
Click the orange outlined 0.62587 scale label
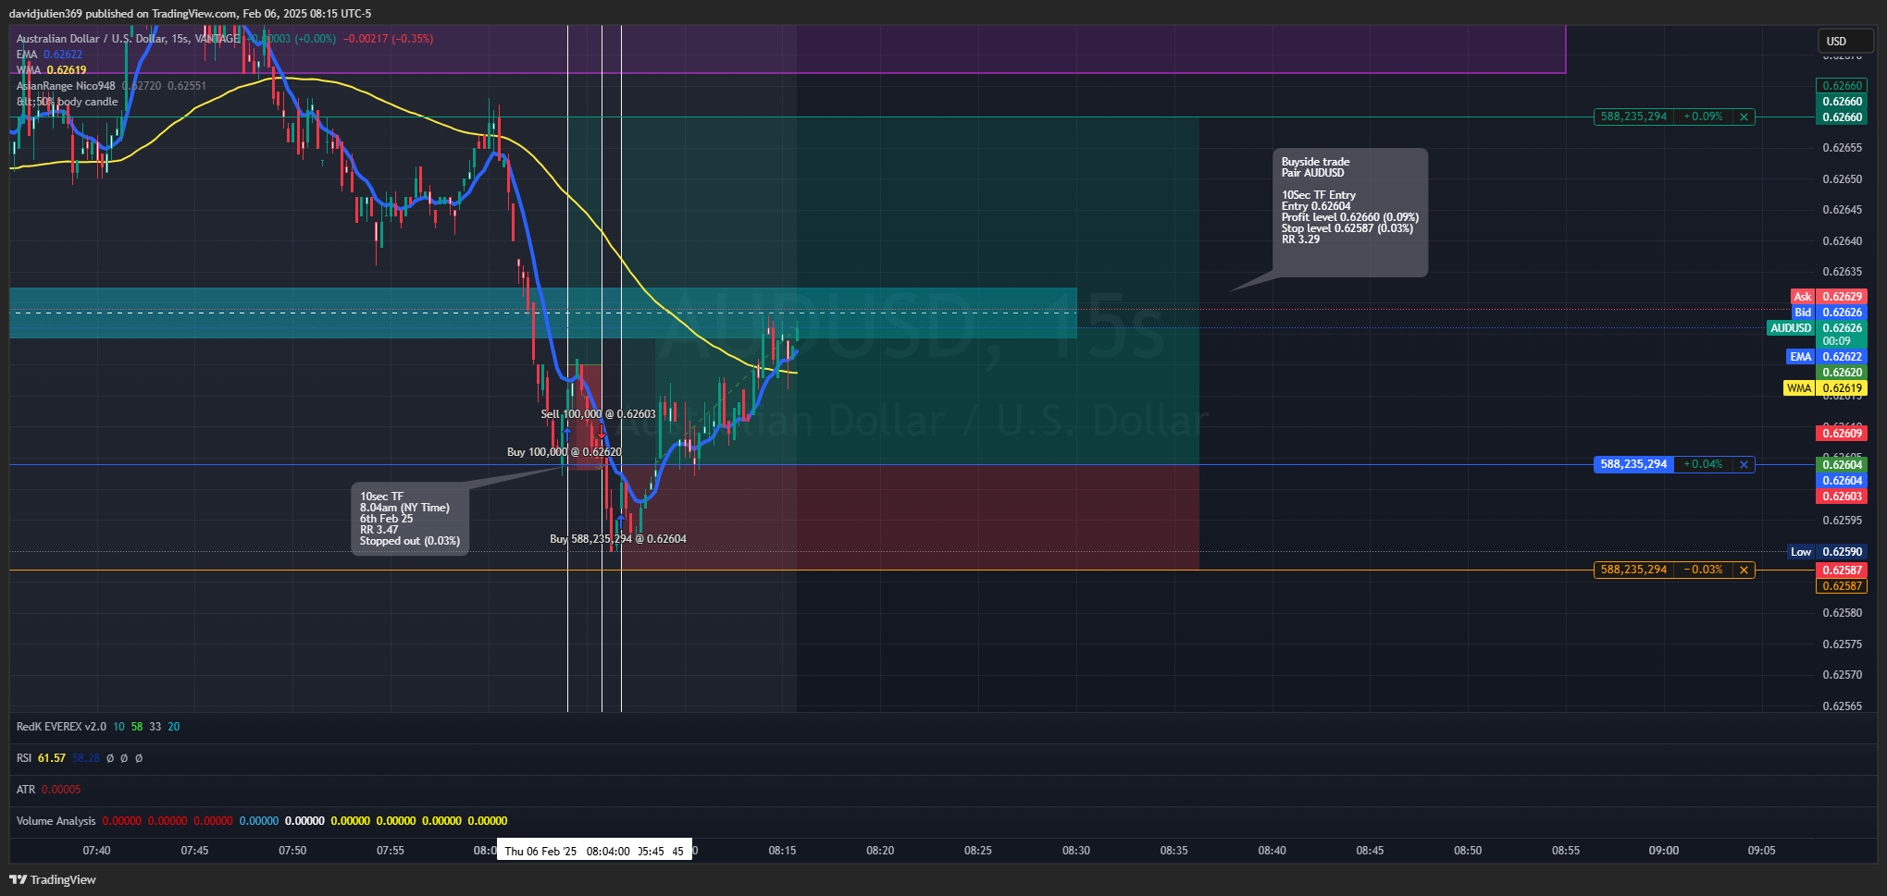(x=1842, y=586)
